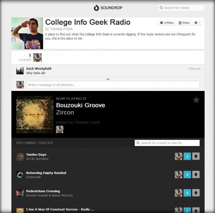Open I Am A Man Of Constant Sorrow track
The image size is (215, 213).
(x=60, y=209)
